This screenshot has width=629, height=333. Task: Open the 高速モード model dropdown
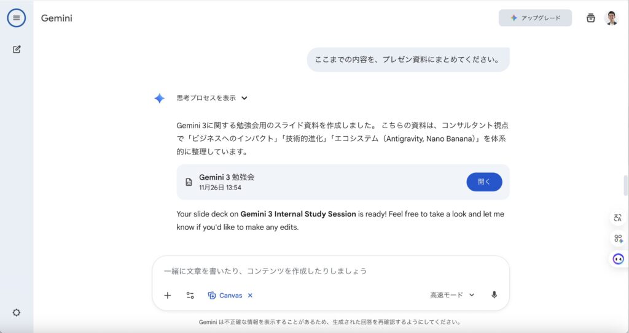(452, 295)
